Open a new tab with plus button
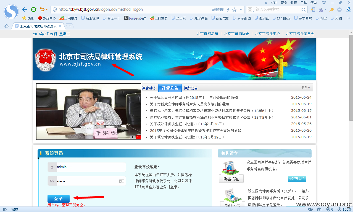 pos(70,26)
